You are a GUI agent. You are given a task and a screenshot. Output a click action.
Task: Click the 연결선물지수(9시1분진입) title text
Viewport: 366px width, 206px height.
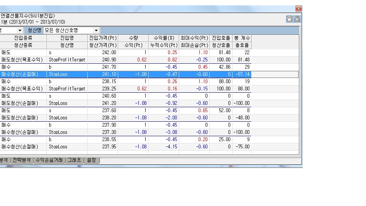(x=28, y=16)
